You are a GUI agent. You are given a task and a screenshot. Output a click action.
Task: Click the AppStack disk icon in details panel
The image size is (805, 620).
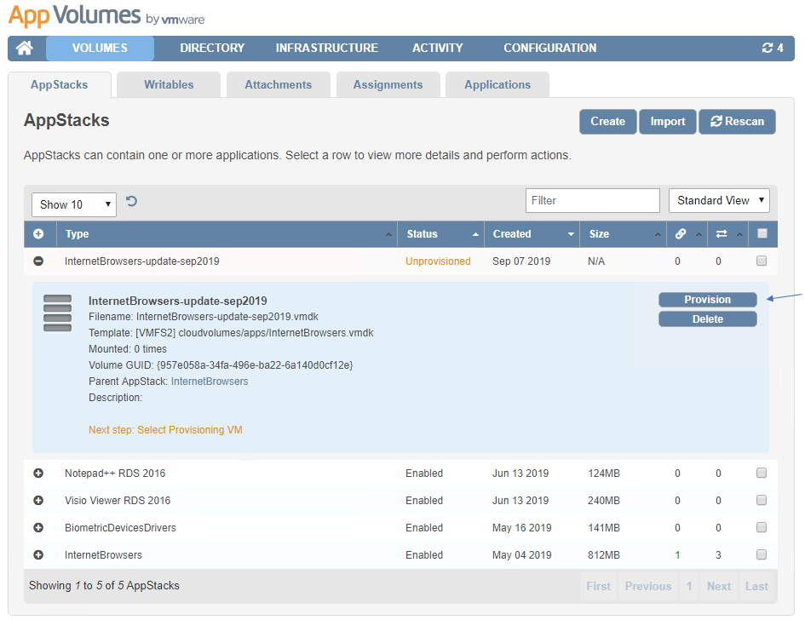tap(57, 313)
